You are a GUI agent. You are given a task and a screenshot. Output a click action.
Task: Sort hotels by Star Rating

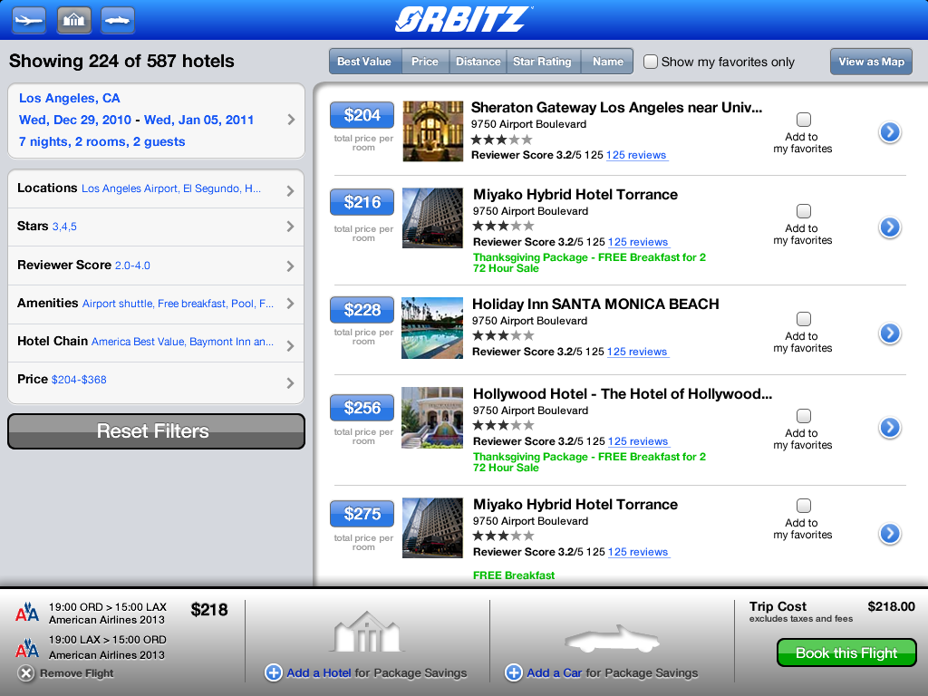point(542,62)
